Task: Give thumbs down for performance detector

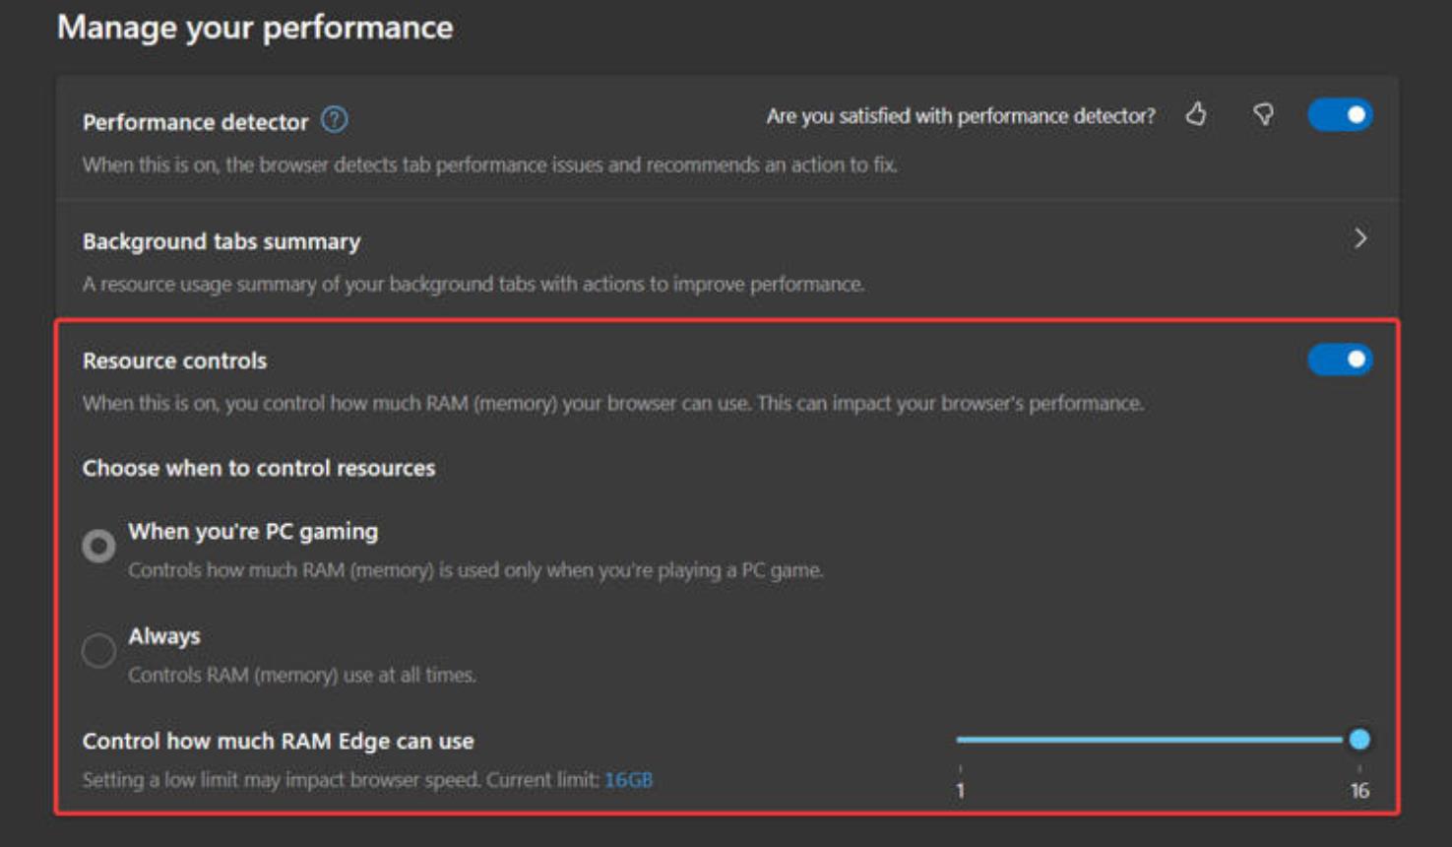Action: click(x=1263, y=115)
